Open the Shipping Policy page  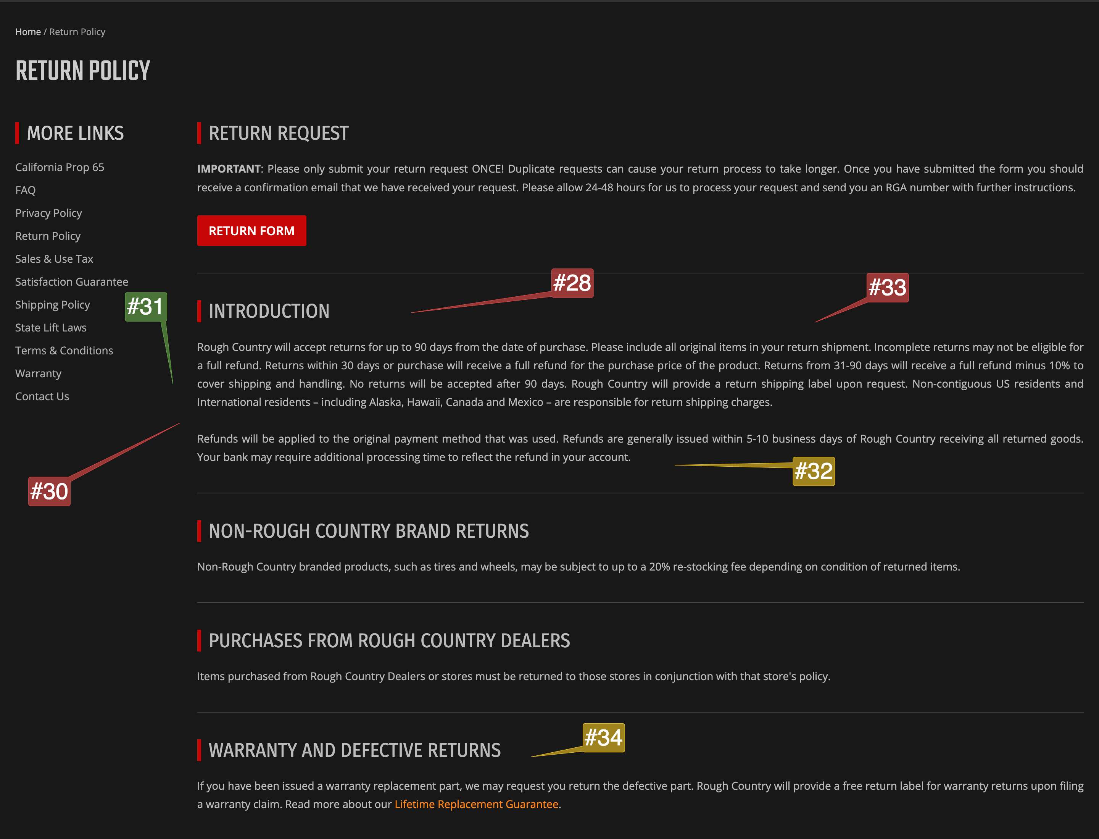click(52, 304)
